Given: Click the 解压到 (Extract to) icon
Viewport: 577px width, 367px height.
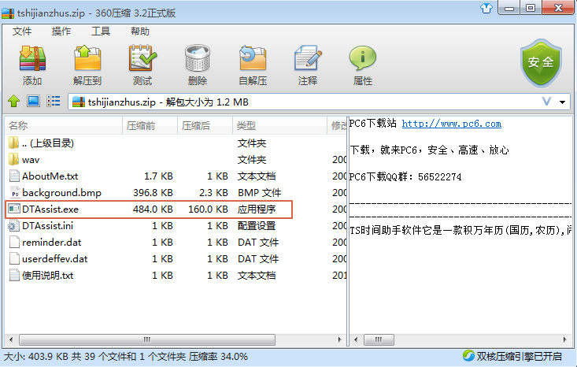Looking at the screenshot, I should click(x=87, y=58).
